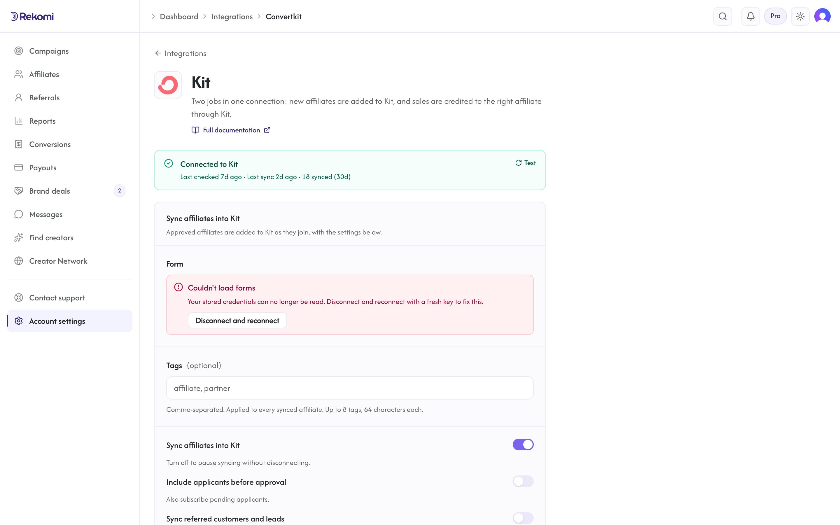Enable Include applicants before approval toggle

[523, 481]
